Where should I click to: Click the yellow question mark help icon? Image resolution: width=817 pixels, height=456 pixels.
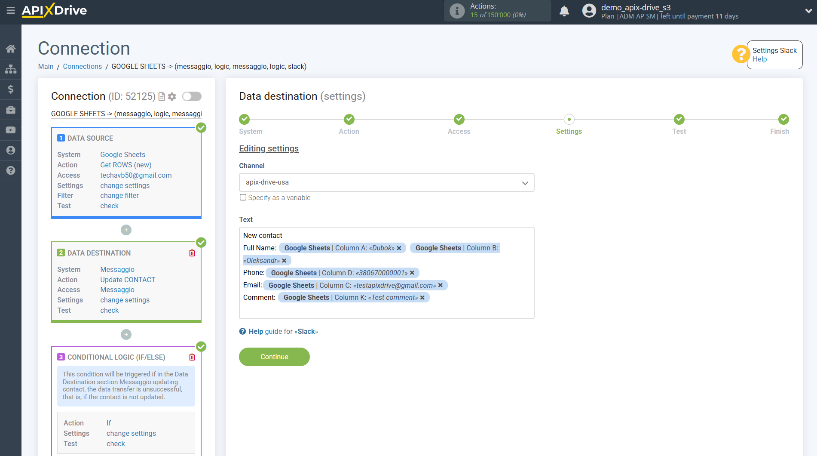coord(741,54)
